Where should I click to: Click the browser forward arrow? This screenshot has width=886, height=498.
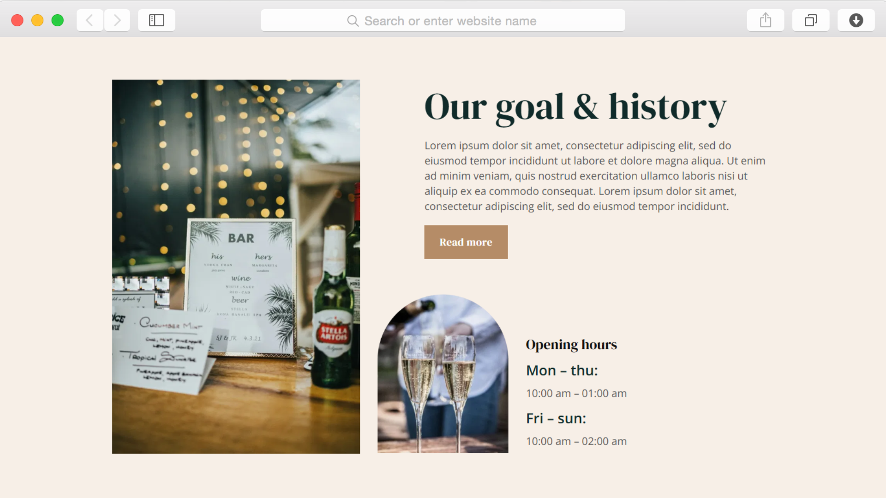tap(117, 20)
